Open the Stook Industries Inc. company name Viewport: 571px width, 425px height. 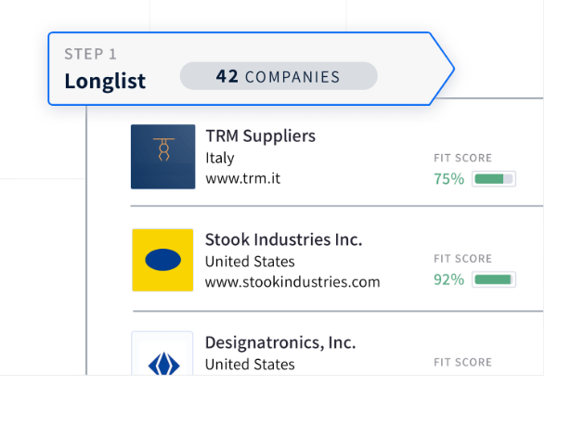coord(283,239)
